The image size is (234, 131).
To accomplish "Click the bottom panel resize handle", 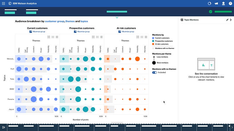I will pyautogui.click(x=117, y=123).
